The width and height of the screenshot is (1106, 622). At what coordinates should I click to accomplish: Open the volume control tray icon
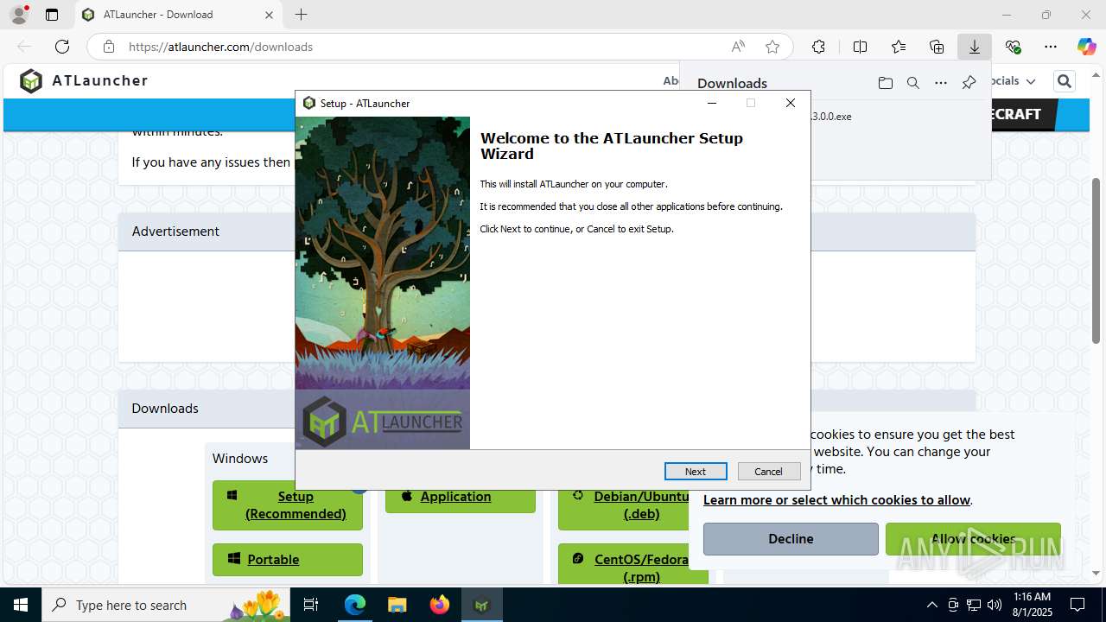click(995, 605)
